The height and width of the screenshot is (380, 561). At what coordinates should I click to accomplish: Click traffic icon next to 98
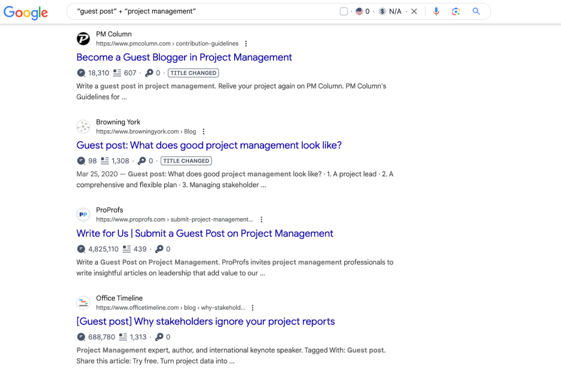(81, 161)
